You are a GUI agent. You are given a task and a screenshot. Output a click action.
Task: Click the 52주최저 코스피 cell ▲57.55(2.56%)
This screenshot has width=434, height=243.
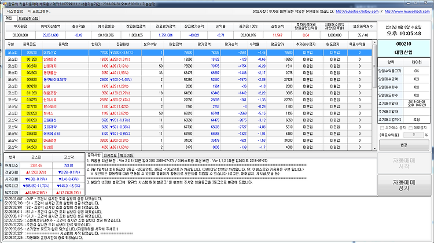pyautogui.click(x=36, y=192)
